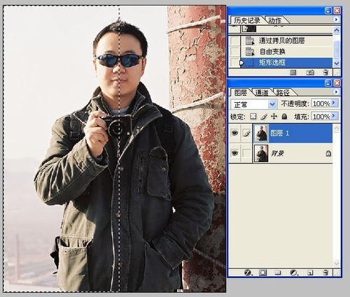This screenshot has height=297, width=350.
Task: Create a new layer in the Layers panel
Action: pos(310,273)
